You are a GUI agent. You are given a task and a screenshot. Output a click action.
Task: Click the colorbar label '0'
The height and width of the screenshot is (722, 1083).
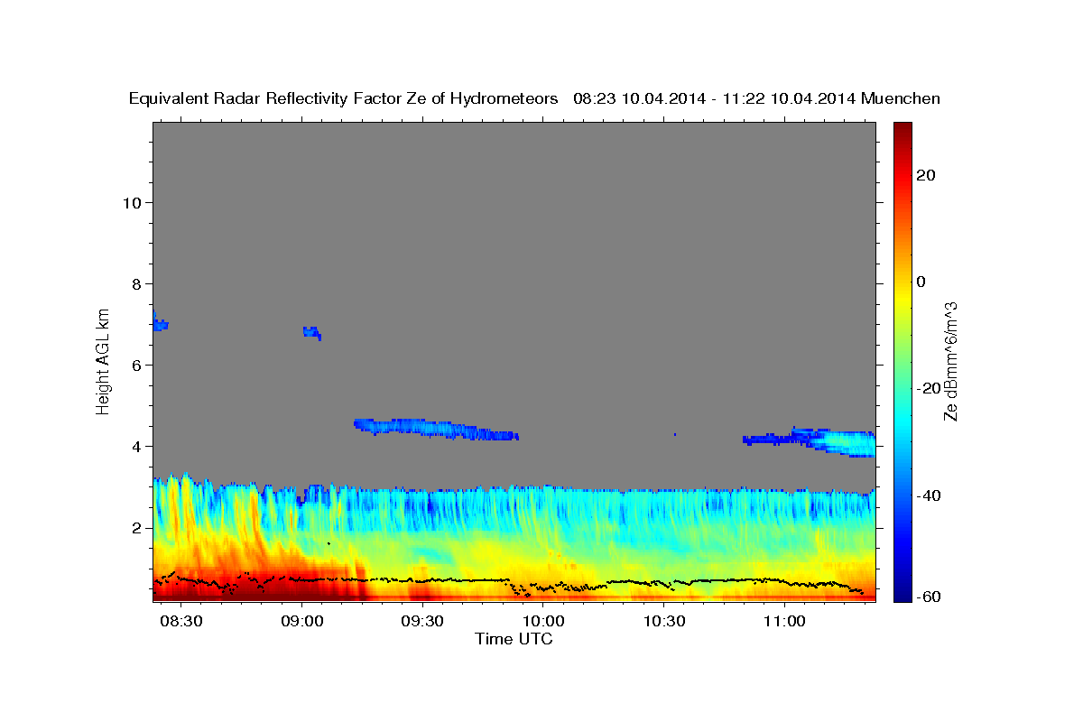tap(921, 282)
